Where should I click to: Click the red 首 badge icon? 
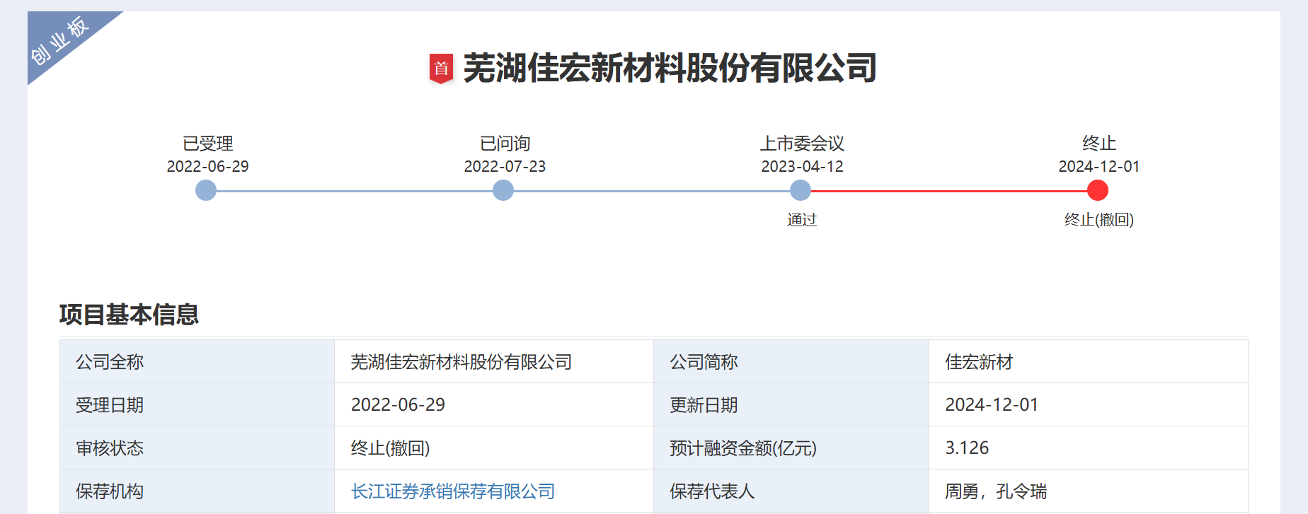(x=441, y=69)
